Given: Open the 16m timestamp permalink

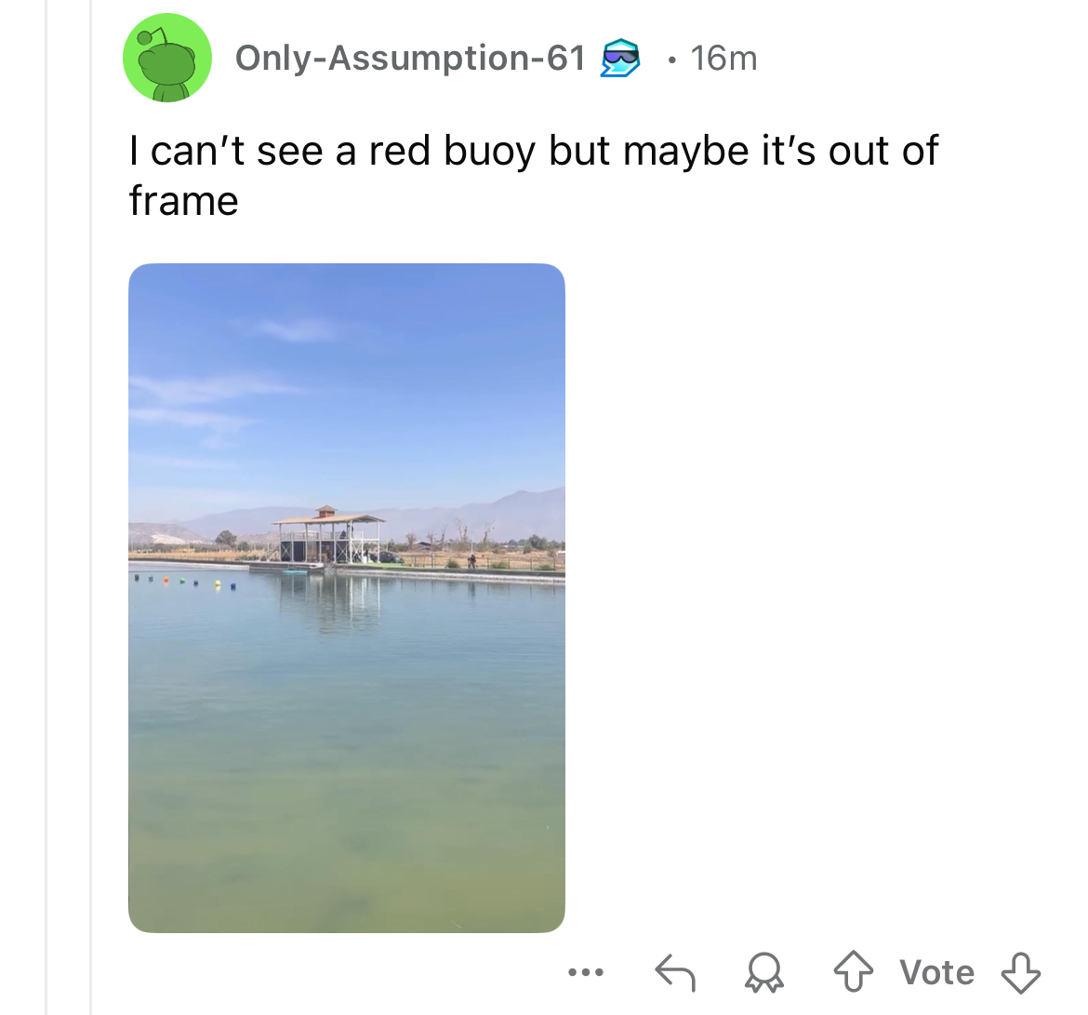Looking at the screenshot, I should 723,58.
